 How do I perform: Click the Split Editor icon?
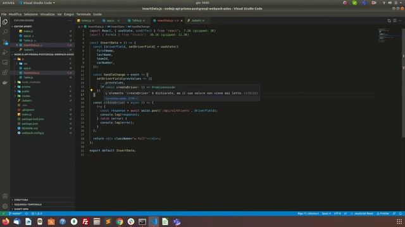[x=395, y=21]
